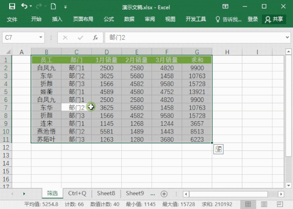The height and width of the screenshot is (209, 293).
Task: Select column A header
Action: (22, 52)
